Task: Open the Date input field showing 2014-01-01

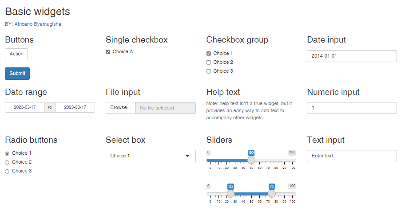Action: tap(352, 56)
